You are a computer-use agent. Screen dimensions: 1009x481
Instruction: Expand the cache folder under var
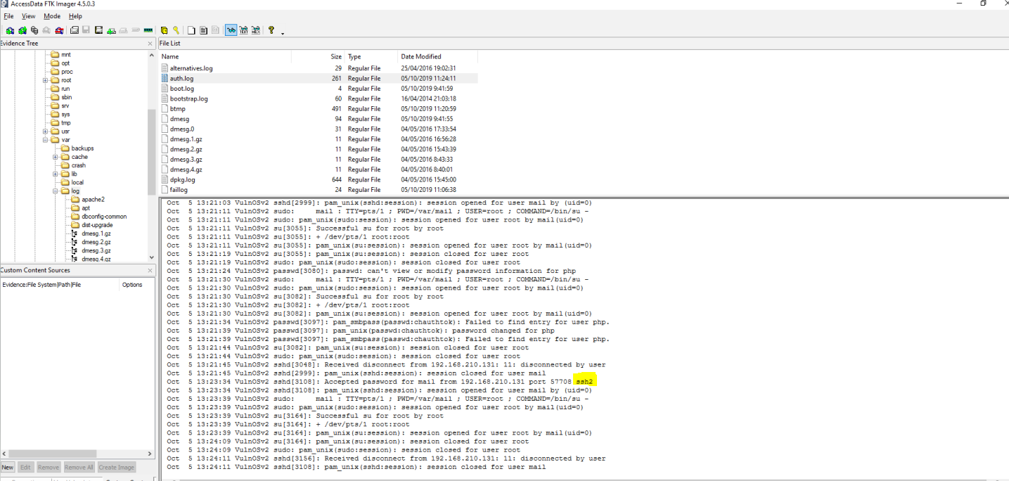click(x=56, y=157)
